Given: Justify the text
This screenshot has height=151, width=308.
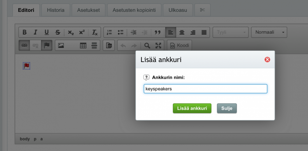Looking at the screenshot, I should coord(204,32).
